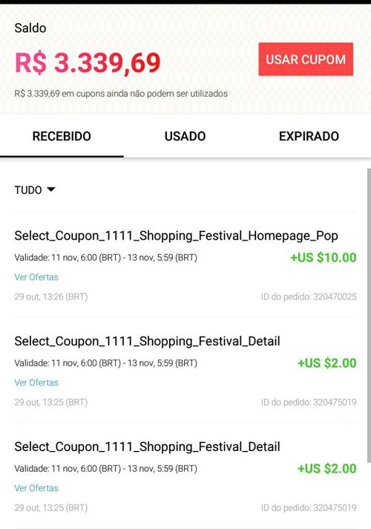
Task: Click the Saldo heading label
Action: 30,28
